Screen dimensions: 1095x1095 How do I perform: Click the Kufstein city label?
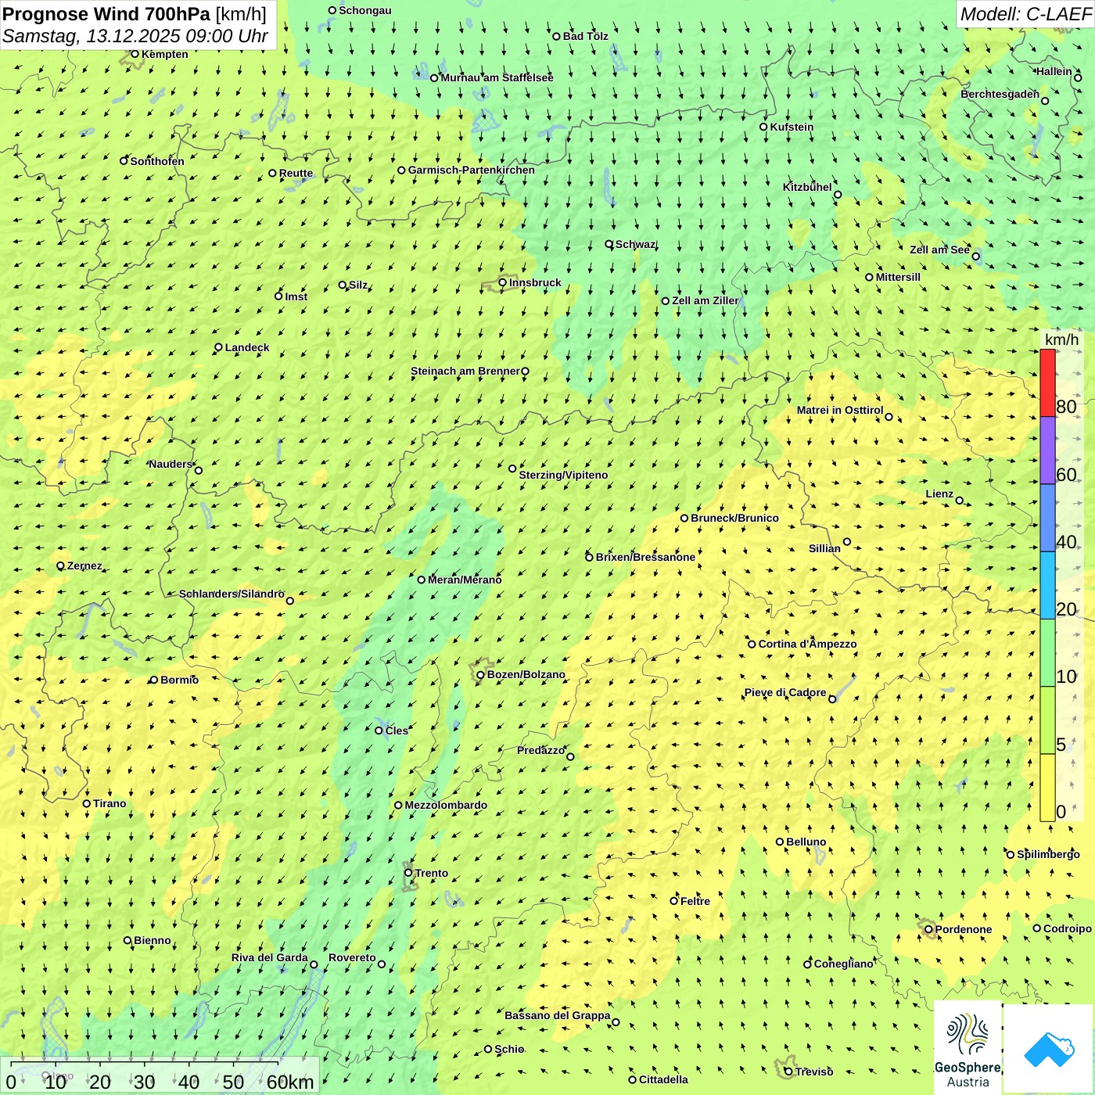click(792, 127)
